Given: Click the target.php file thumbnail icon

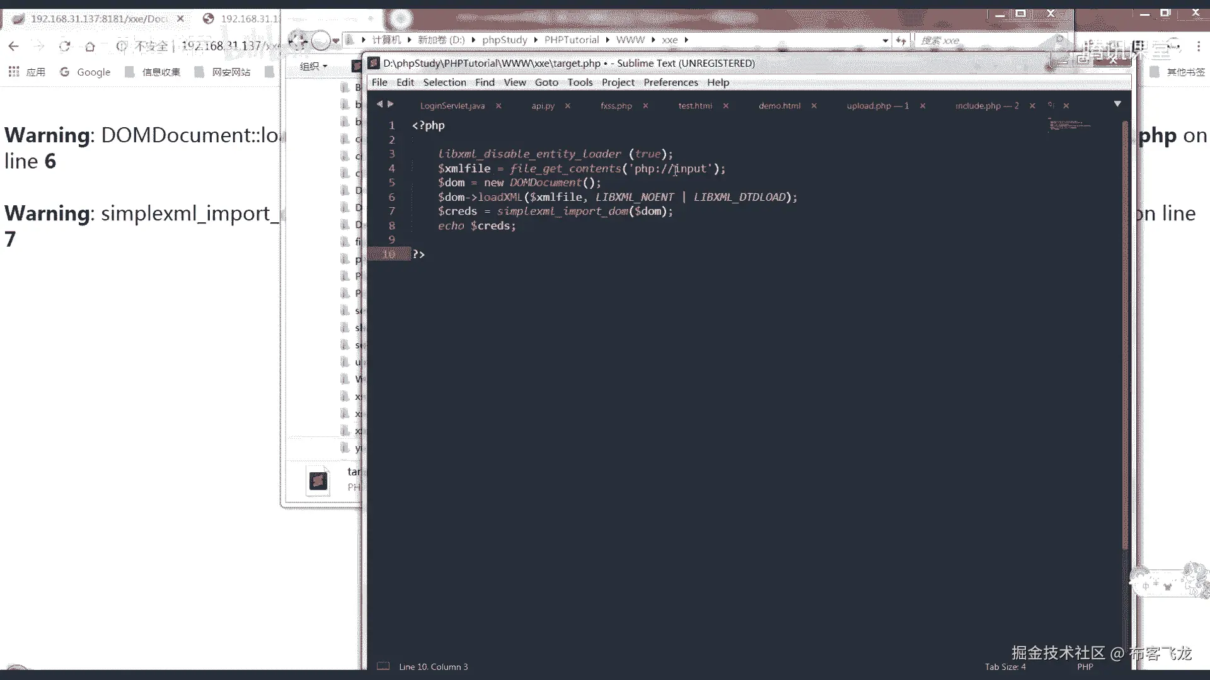Looking at the screenshot, I should coord(318,481).
